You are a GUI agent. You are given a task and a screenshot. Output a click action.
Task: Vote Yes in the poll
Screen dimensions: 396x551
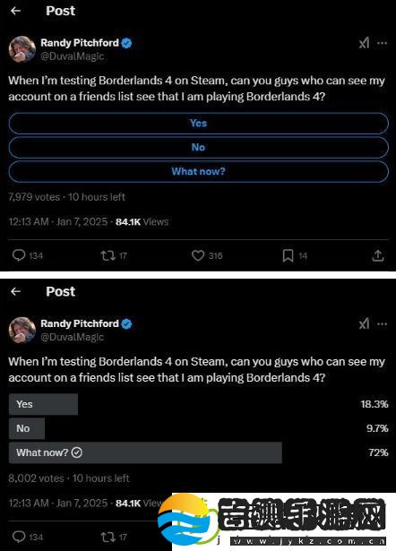tap(199, 124)
